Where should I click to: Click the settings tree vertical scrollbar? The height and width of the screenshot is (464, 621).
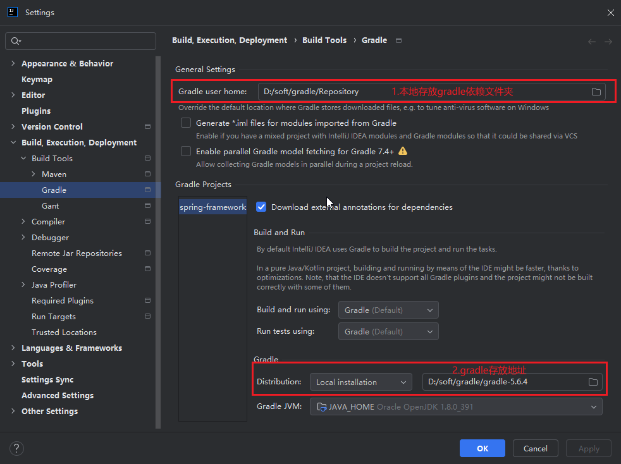pos(158,242)
